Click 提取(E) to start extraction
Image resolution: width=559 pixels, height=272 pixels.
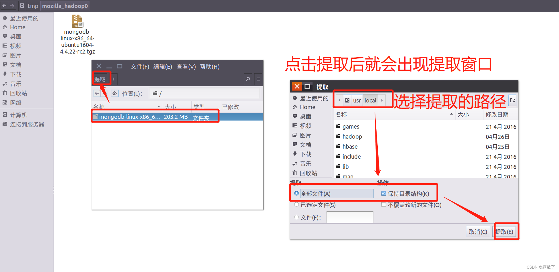pyautogui.click(x=505, y=231)
